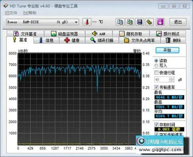193x157 pixels.
Task: Open the 额外测试 tab
Action: click(168, 34)
